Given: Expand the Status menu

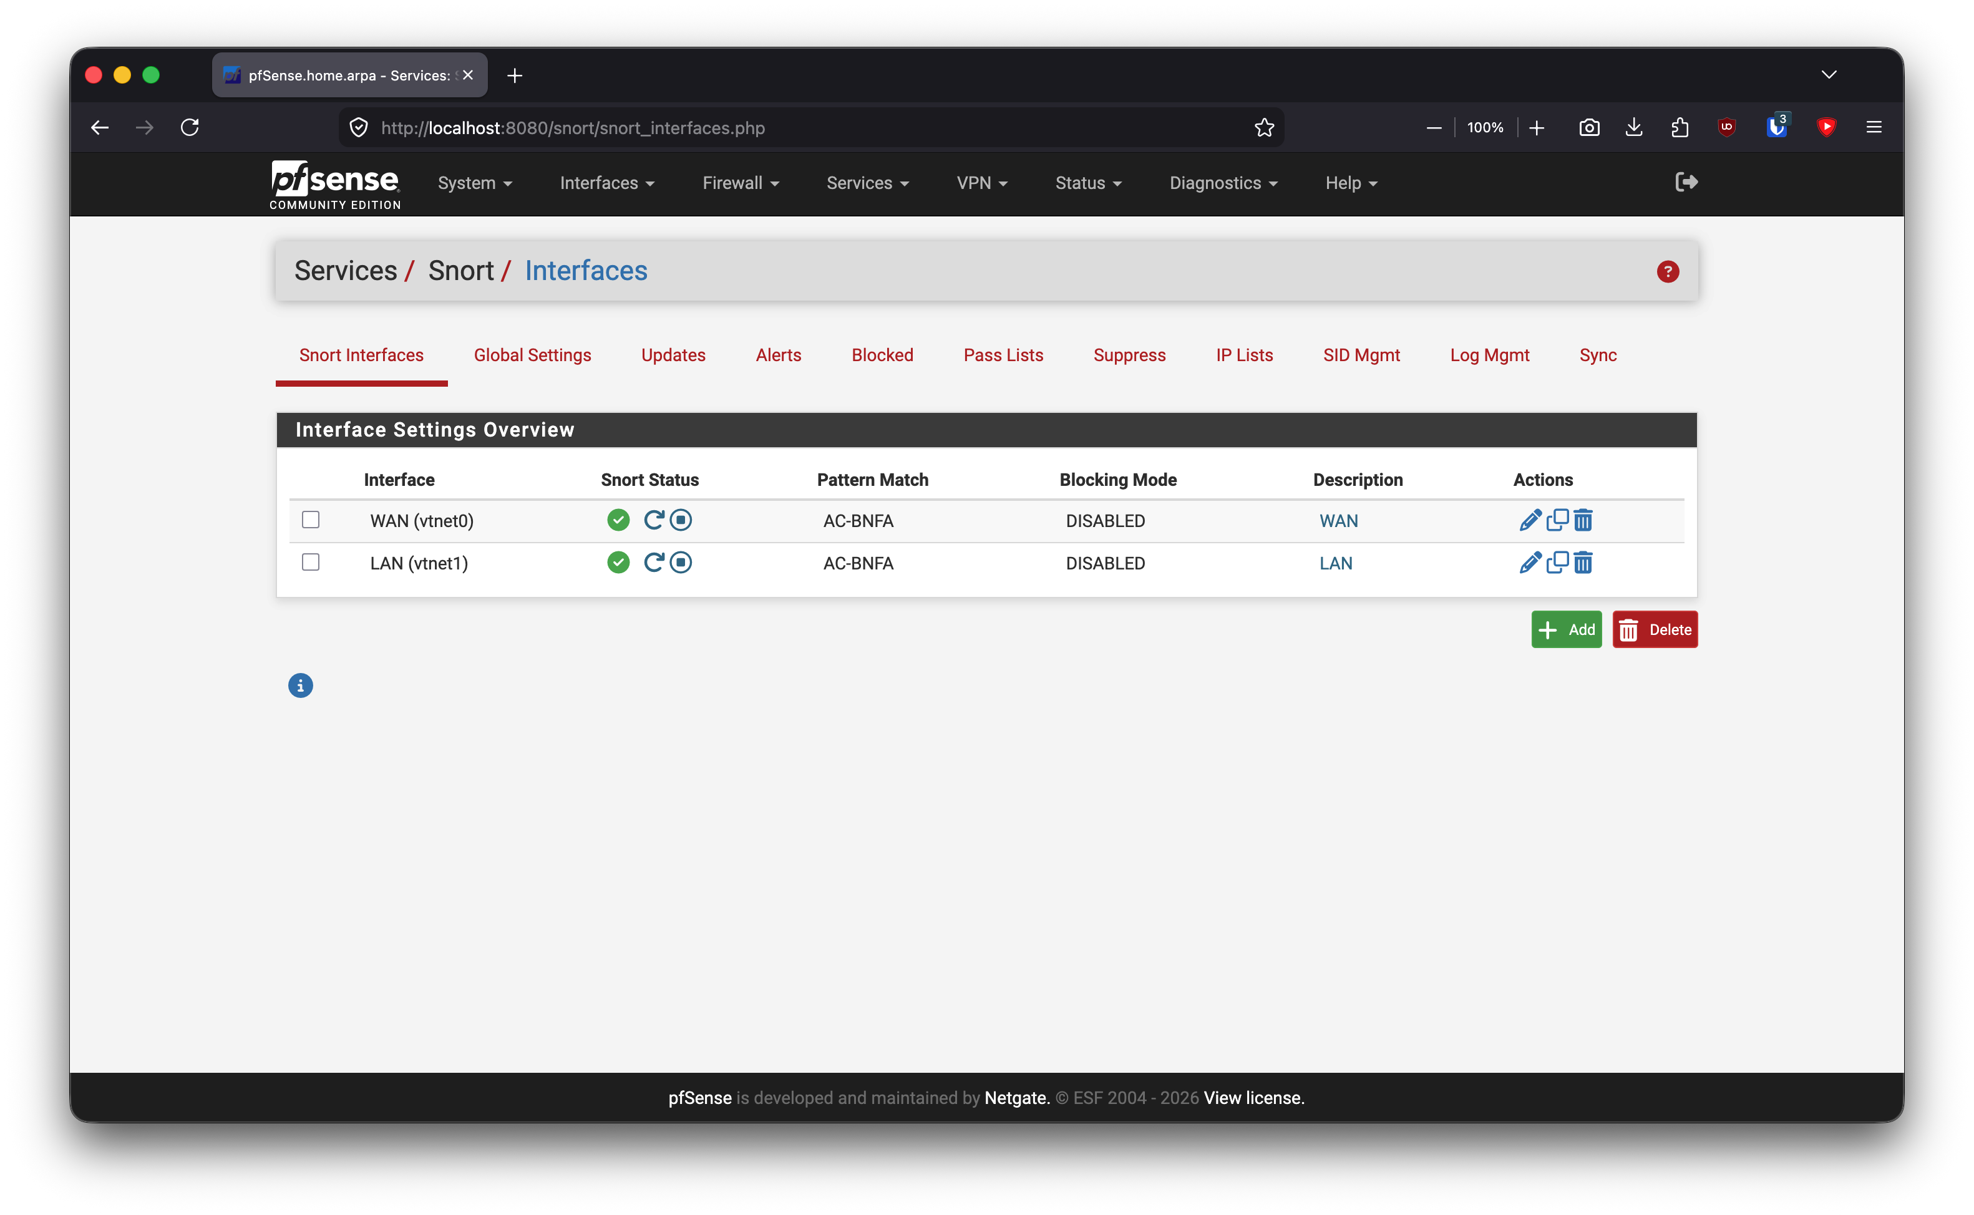Looking at the screenshot, I should 1088,183.
